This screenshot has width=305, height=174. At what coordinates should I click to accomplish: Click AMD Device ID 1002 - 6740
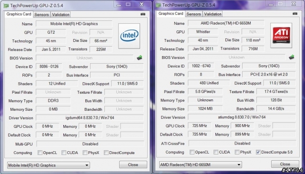click(201, 66)
